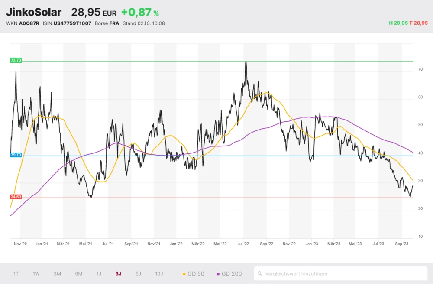Click the Jul '22 axis label

click(242, 244)
